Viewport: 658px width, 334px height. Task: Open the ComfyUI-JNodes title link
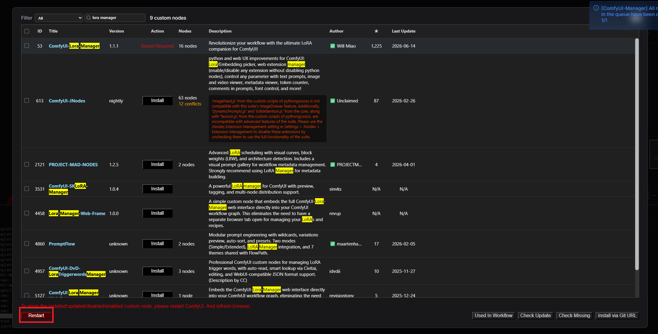point(67,101)
